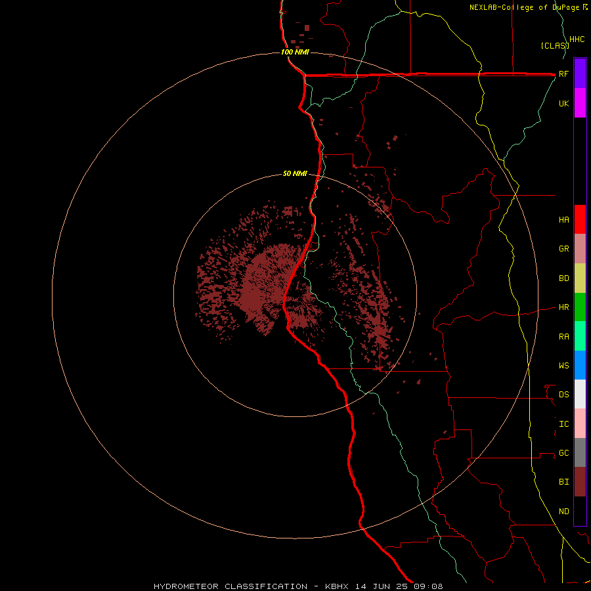The height and width of the screenshot is (591, 591).
Task: Click the HA red legend swatch
Action: click(x=580, y=219)
